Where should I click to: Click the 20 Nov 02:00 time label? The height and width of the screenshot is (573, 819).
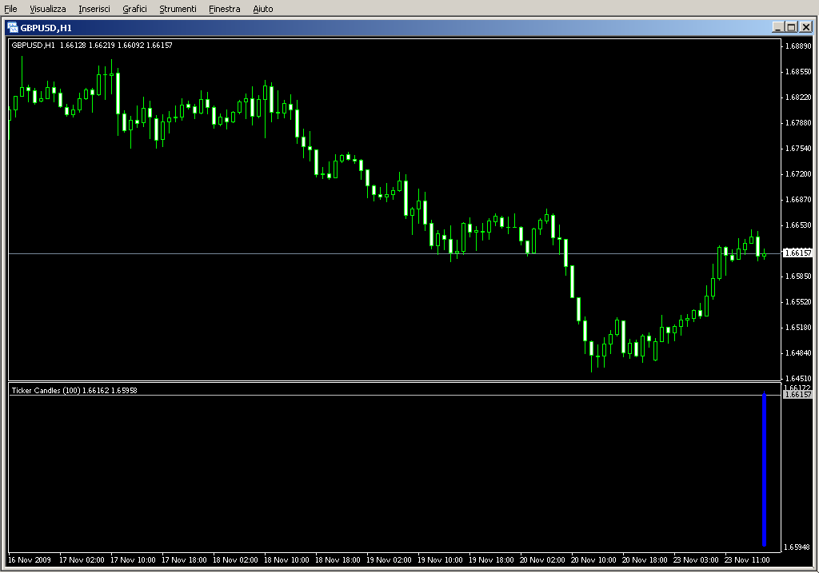pos(542,560)
